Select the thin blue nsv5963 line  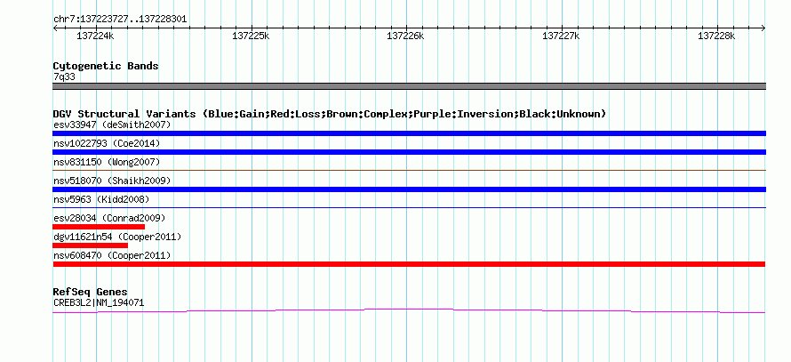click(x=409, y=207)
